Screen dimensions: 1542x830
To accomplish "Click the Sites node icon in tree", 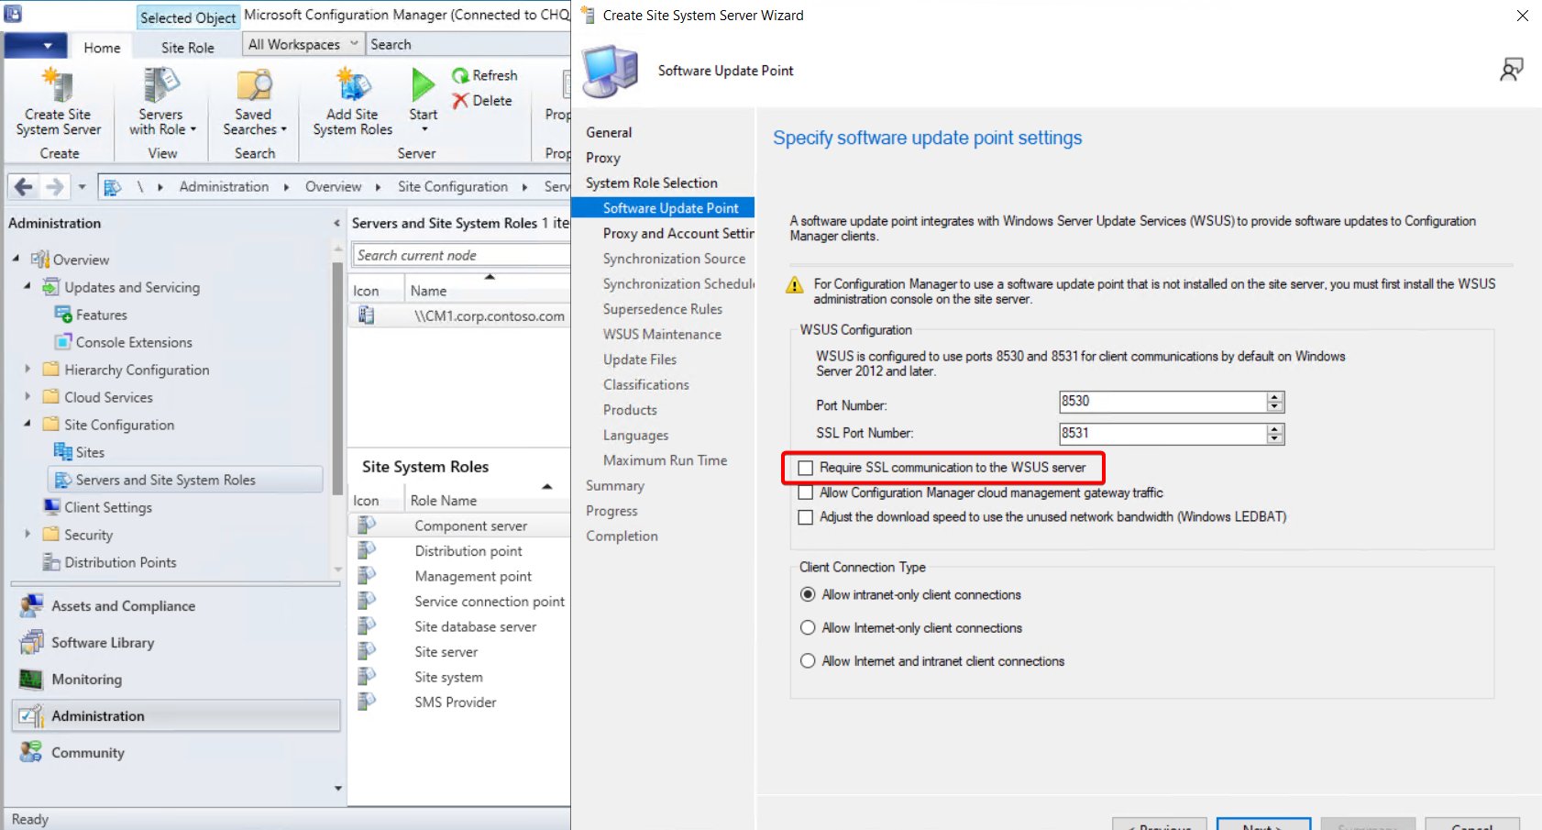I will pyautogui.click(x=63, y=452).
